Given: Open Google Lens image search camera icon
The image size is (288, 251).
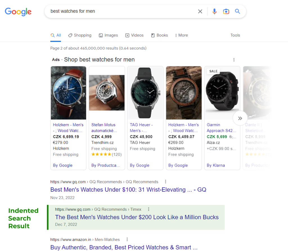Looking at the screenshot, I should [226, 11].
